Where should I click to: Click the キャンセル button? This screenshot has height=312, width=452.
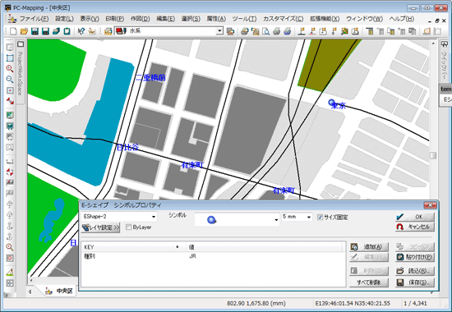click(415, 227)
